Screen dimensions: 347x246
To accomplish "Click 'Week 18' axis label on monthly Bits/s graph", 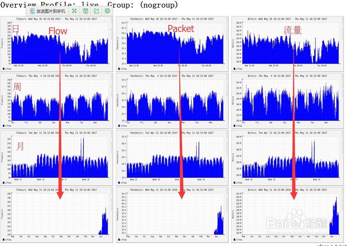I will click(x=316, y=180).
